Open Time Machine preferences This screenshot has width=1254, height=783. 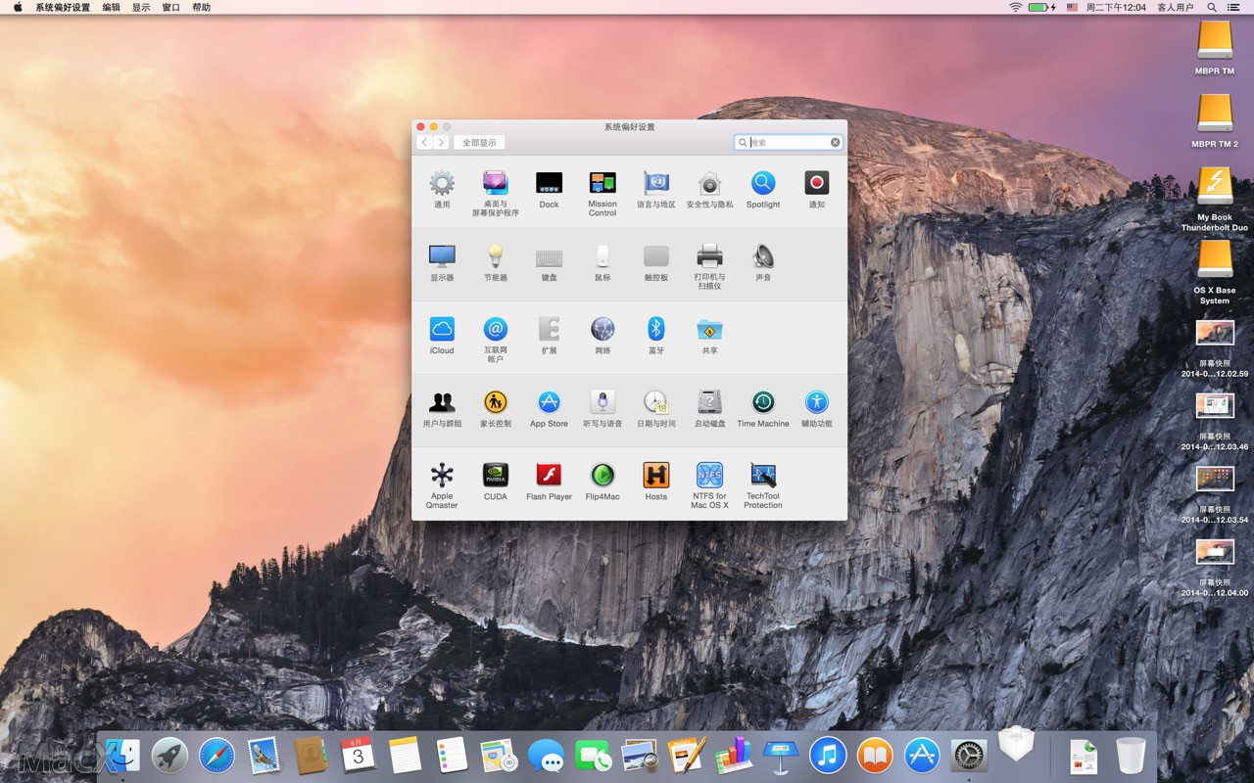pyautogui.click(x=762, y=401)
